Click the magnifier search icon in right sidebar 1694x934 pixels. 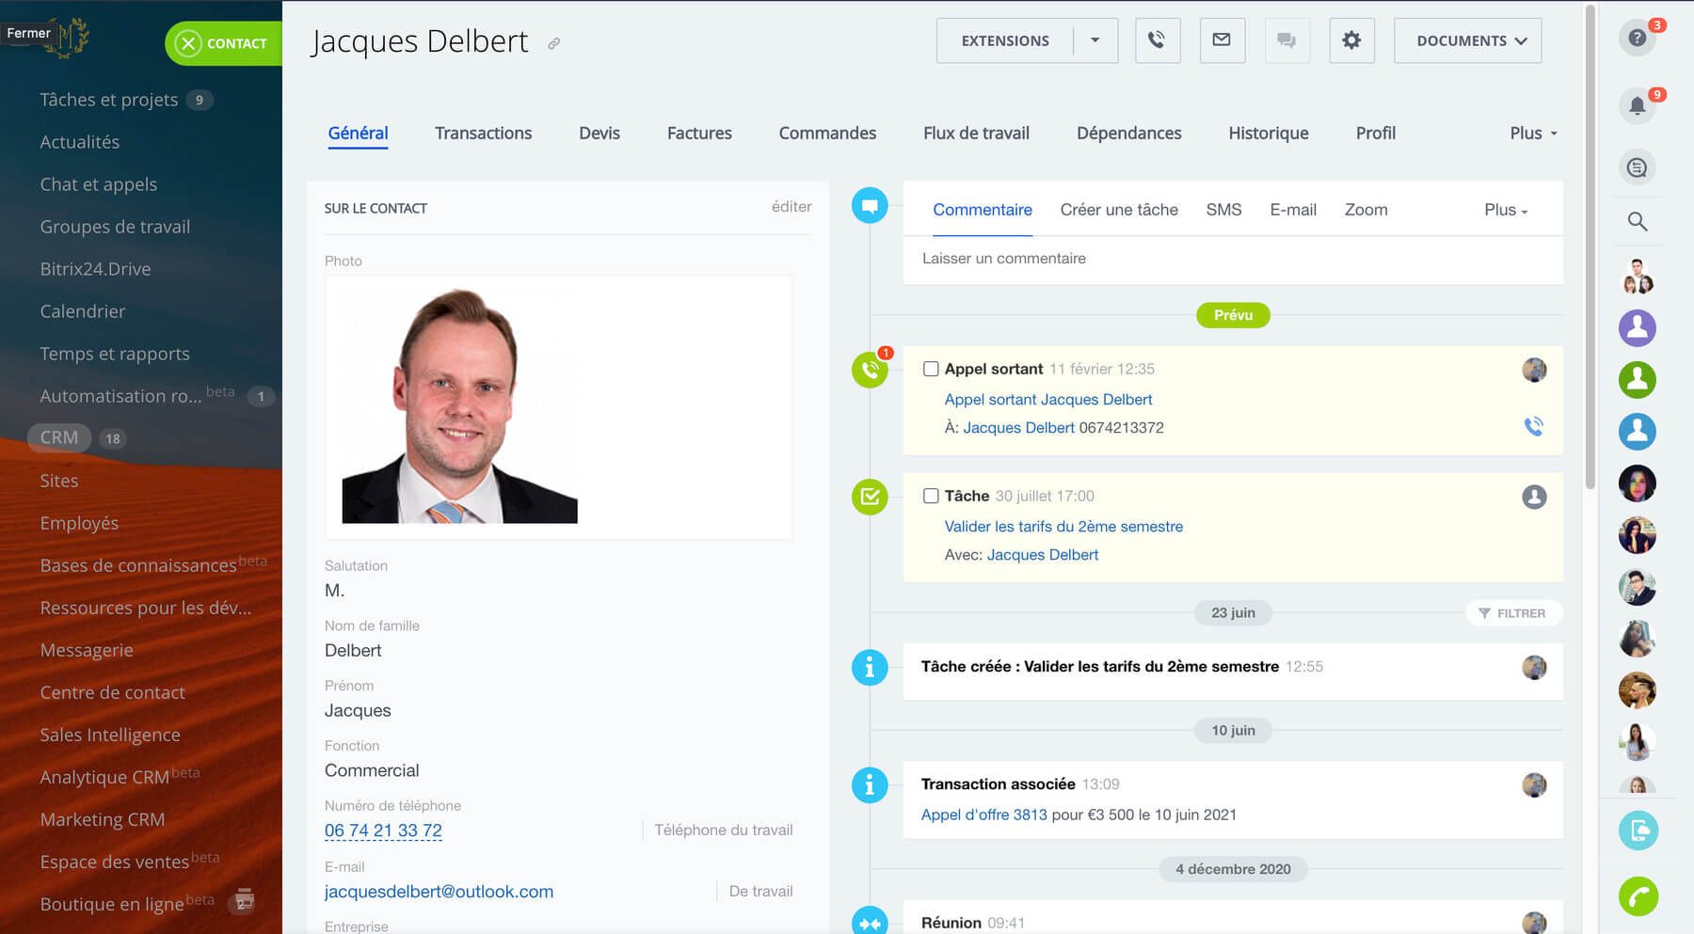(1638, 222)
